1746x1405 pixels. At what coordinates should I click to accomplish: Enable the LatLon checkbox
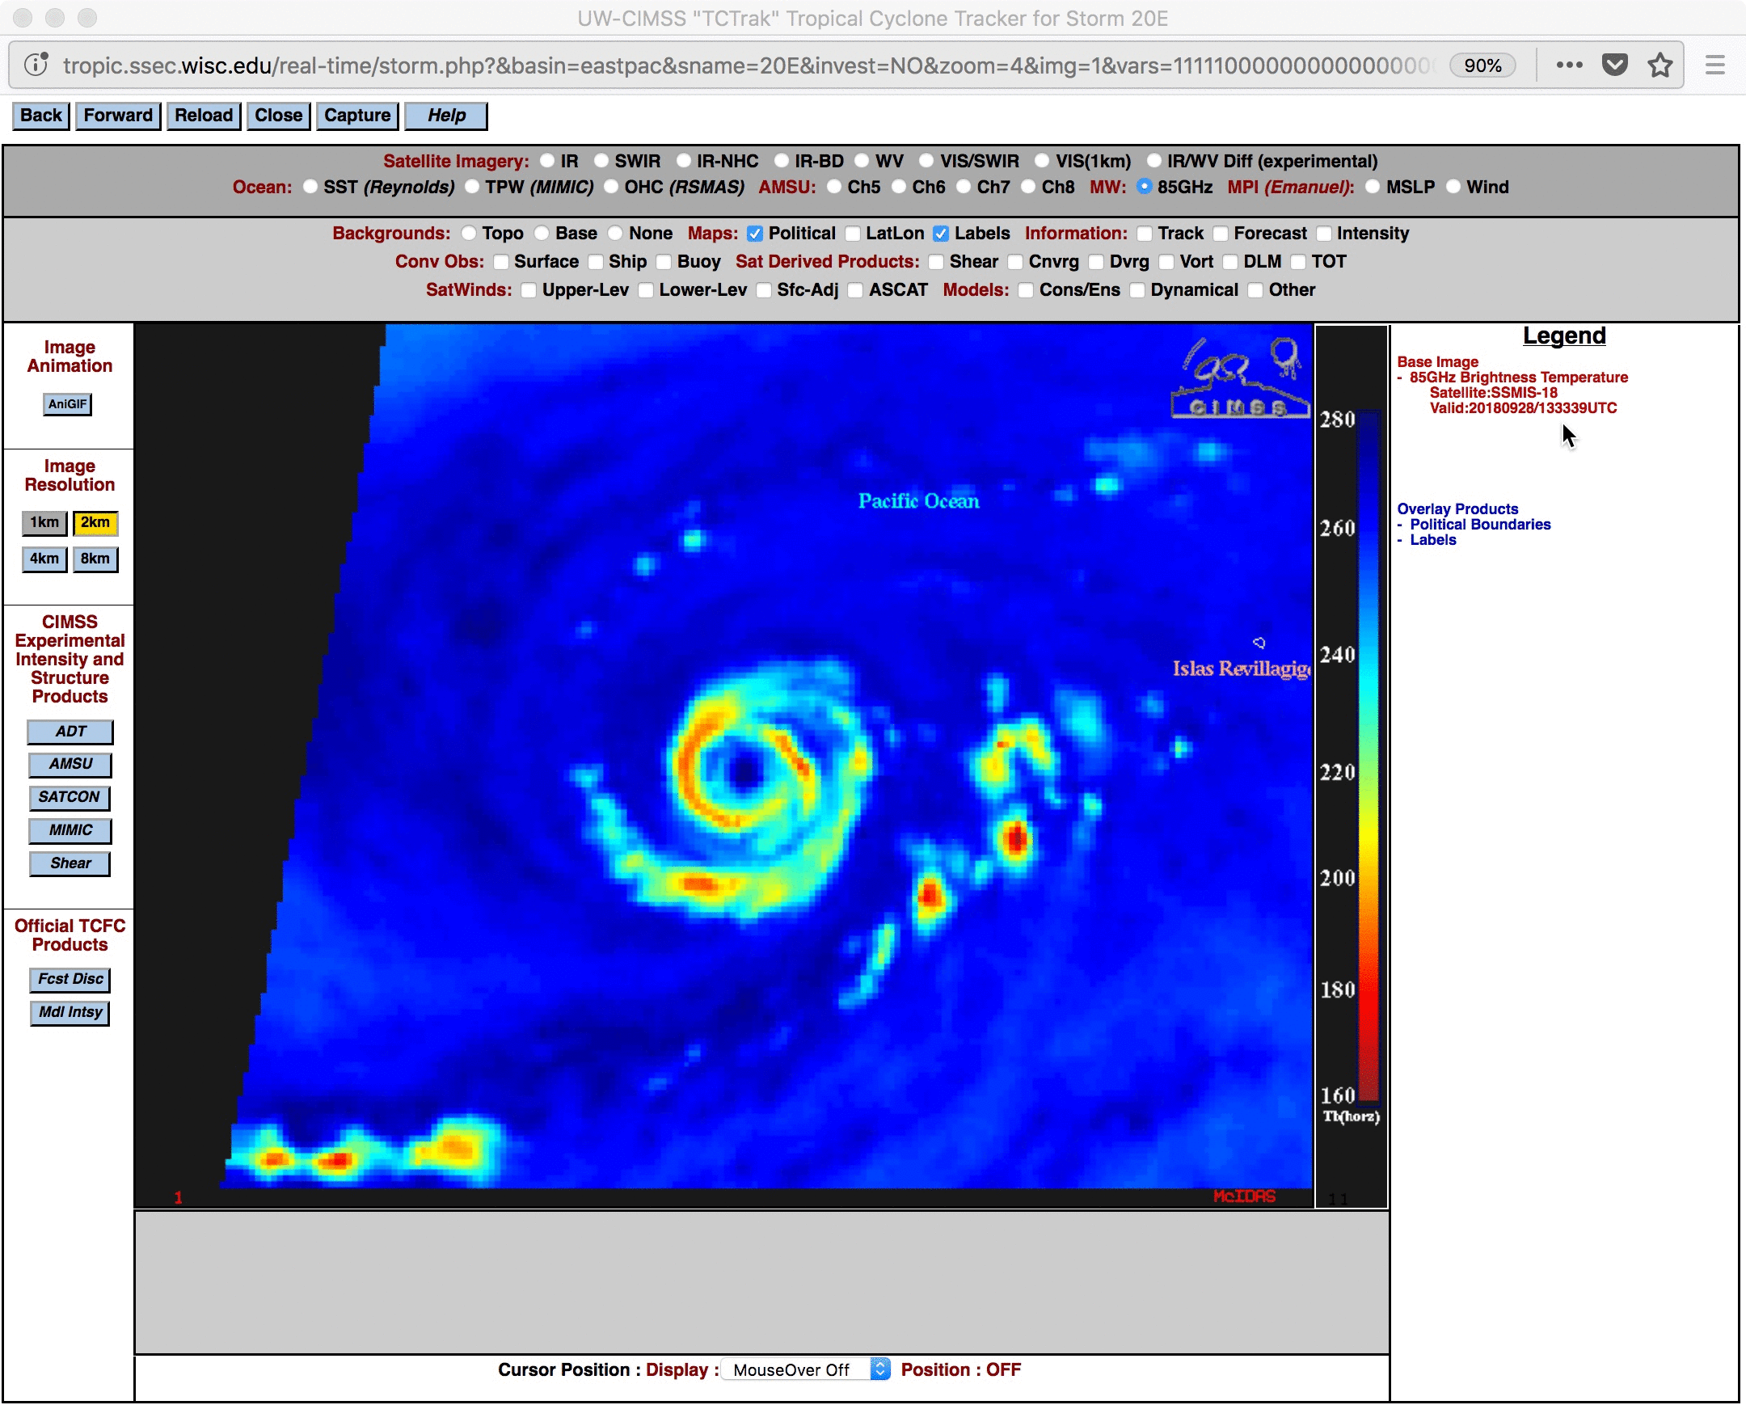(853, 234)
